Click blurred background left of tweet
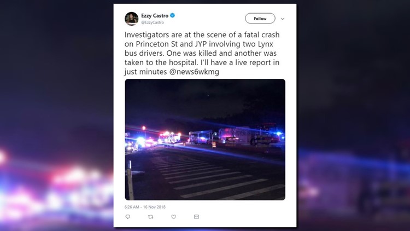 pyautogui.click(x=56, y=116)
